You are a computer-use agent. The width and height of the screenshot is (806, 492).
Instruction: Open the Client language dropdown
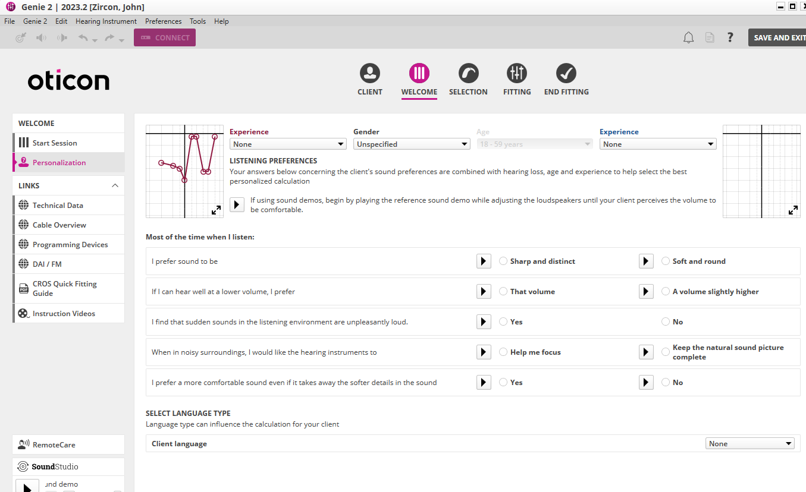(x=750, y=444)
